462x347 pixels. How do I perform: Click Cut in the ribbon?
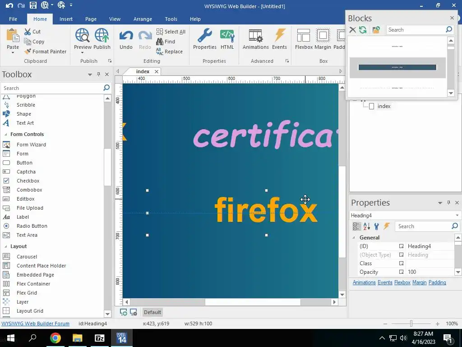32,32
